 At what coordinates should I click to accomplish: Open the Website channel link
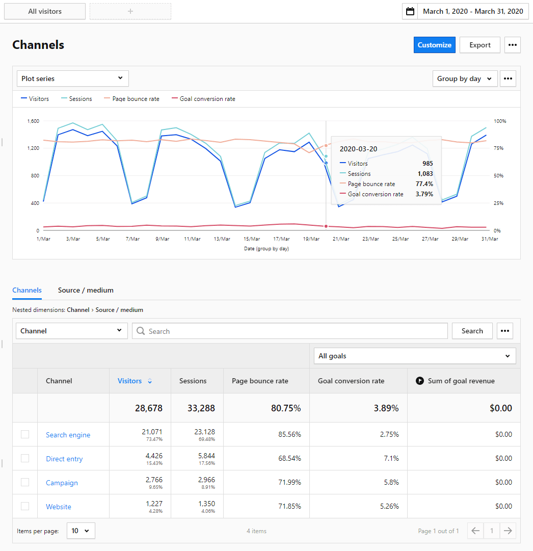point(59,507)
